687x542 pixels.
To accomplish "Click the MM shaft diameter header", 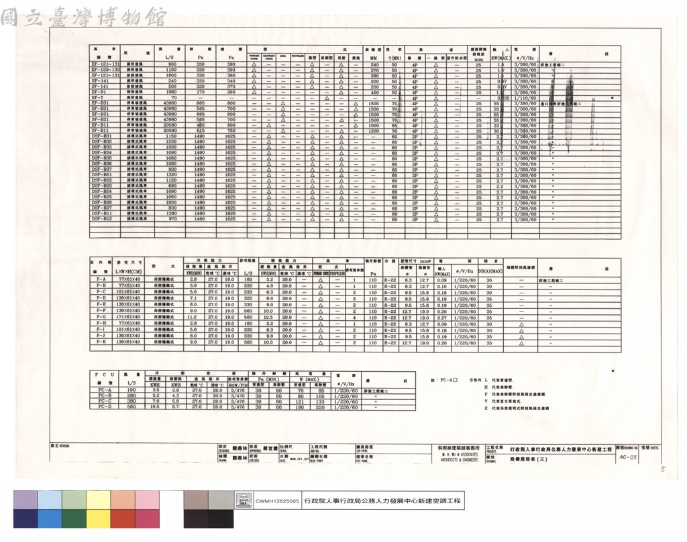I will pyautogui.click(x=373, y=58).
